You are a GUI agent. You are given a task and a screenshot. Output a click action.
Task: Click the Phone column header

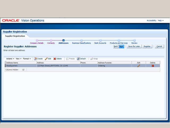(x=89, y=63)
